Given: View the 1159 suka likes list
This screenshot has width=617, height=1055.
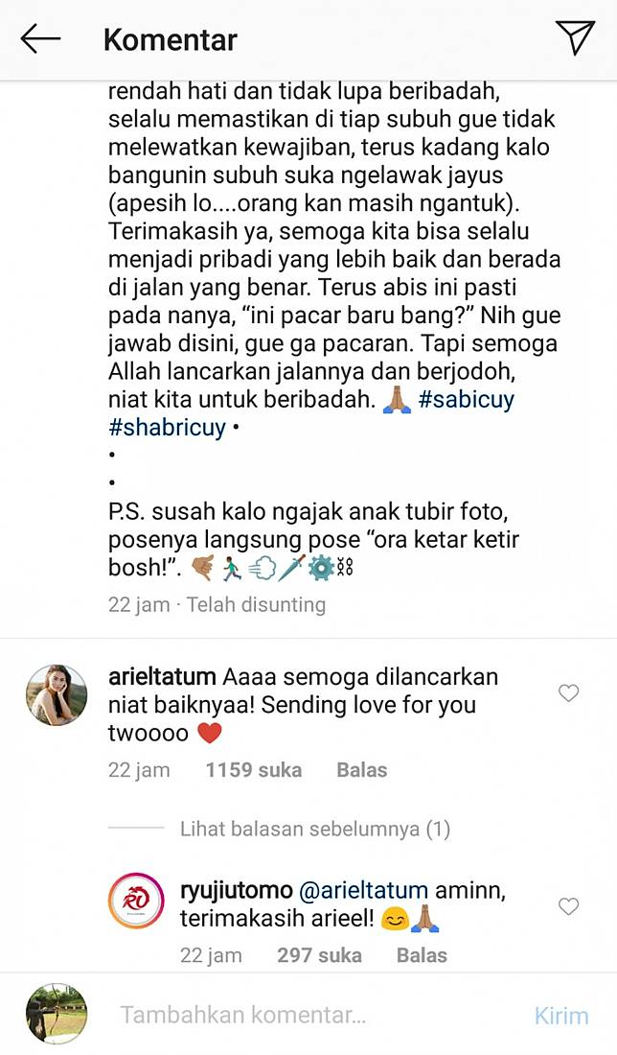Looking at the screenshot, I should pyautogui.click(x=253, y=770).
